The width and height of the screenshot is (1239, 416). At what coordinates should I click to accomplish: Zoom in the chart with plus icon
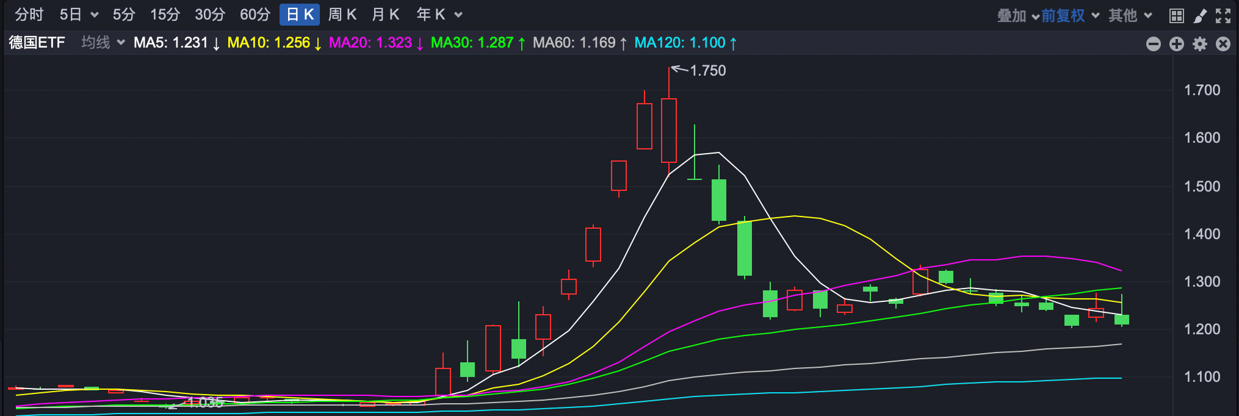coord(1177,44)
